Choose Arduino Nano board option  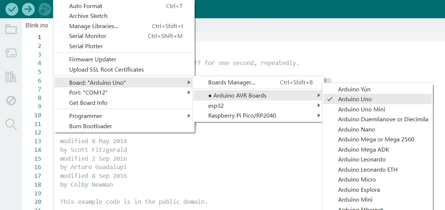356,129
